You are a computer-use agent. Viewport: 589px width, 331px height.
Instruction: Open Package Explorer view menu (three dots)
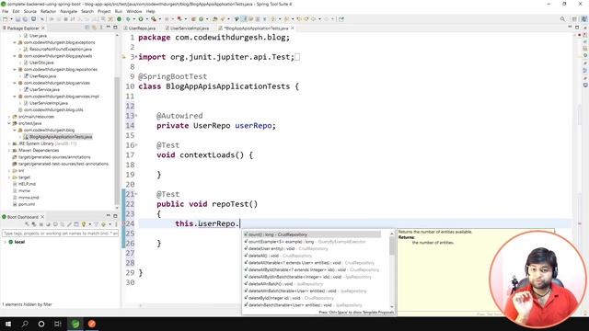101,28
